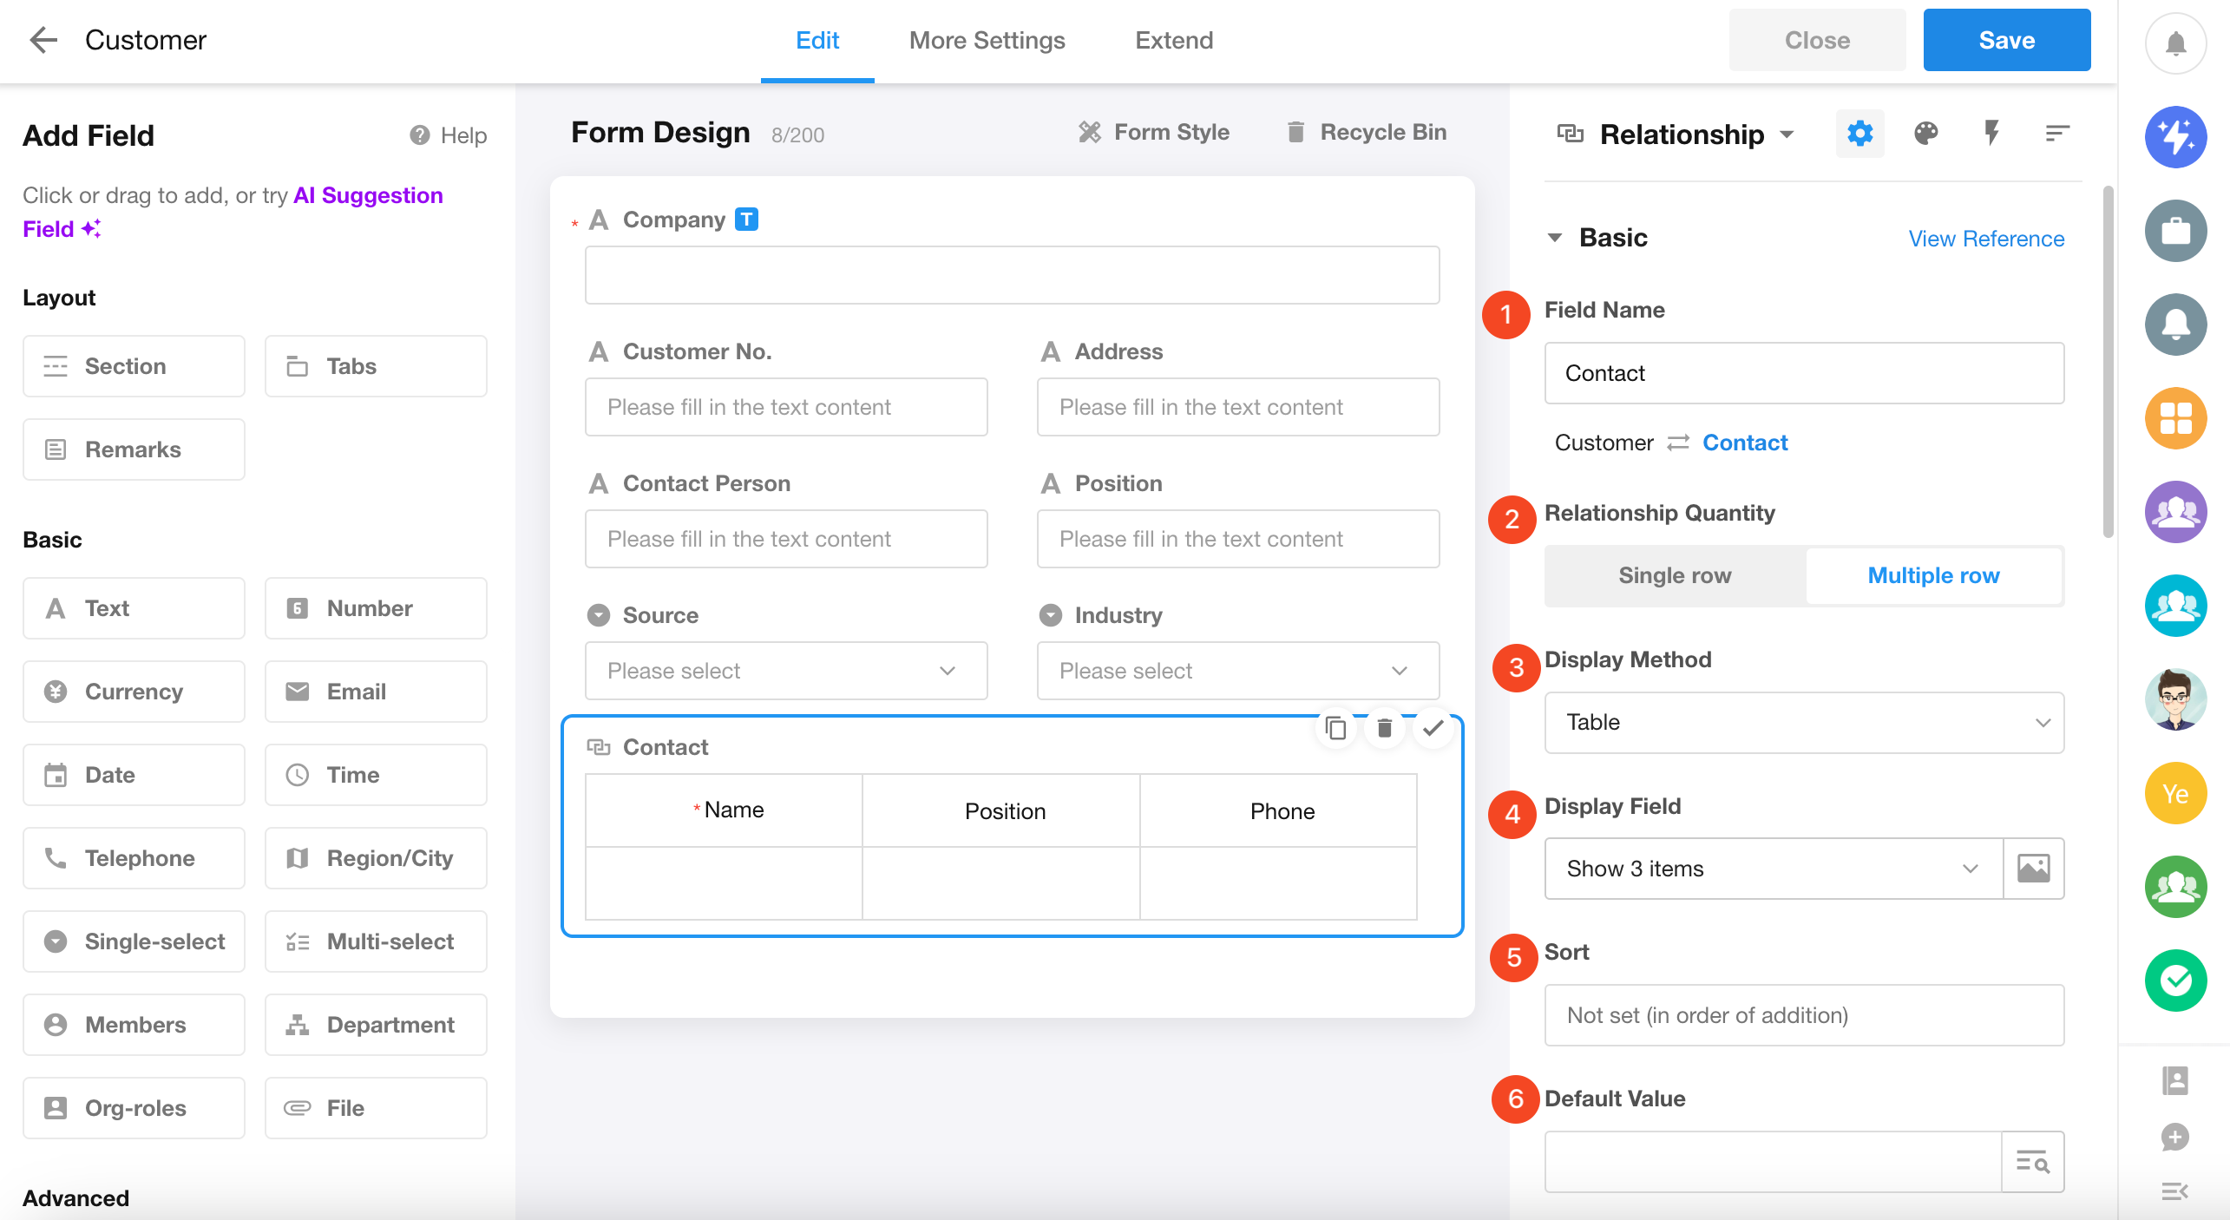Click the Save button

pos(2006,40)
